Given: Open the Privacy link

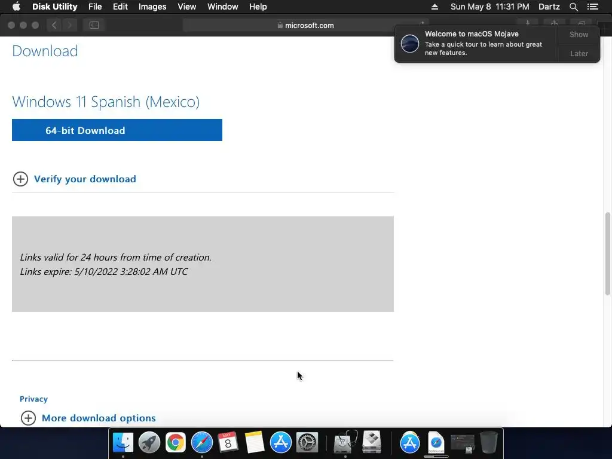Looking at the screenshot, I should (x=33, y=399).
